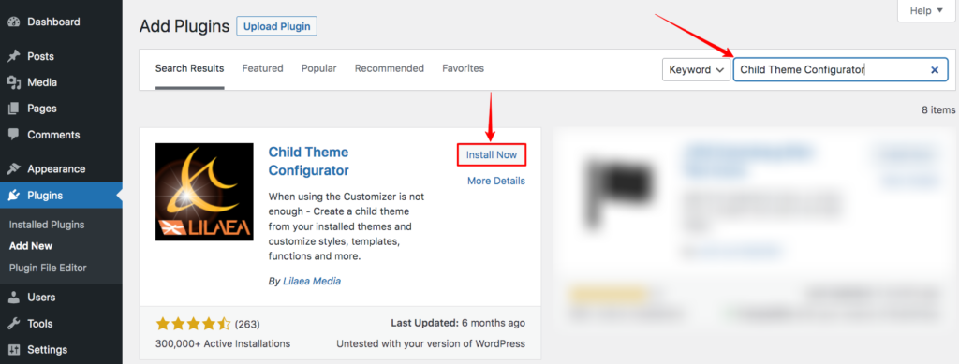Open the Users menu label

point(41,298)
